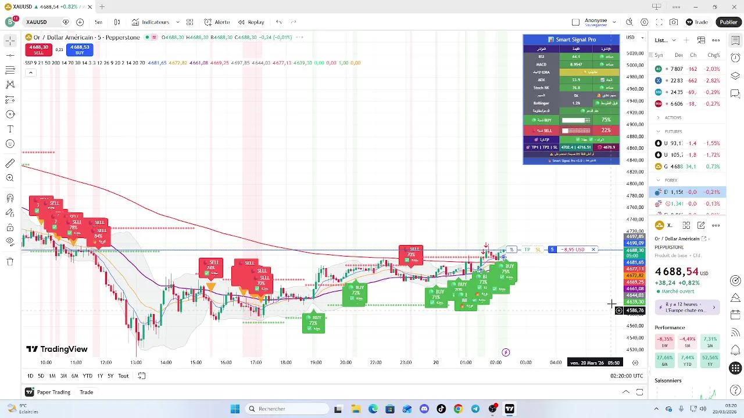Expand the ACTIONS watchlist section
744x418 pixels.
pyautogui.click(x=659, y=117)
